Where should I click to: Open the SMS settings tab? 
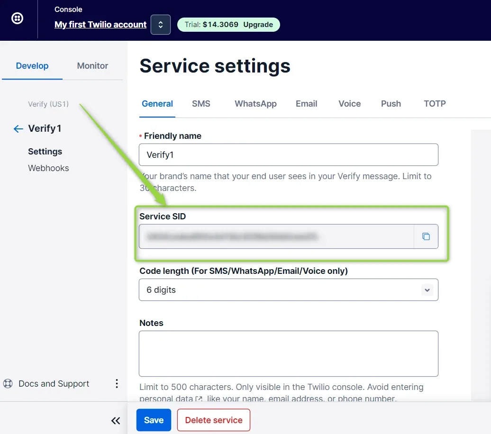201,104
